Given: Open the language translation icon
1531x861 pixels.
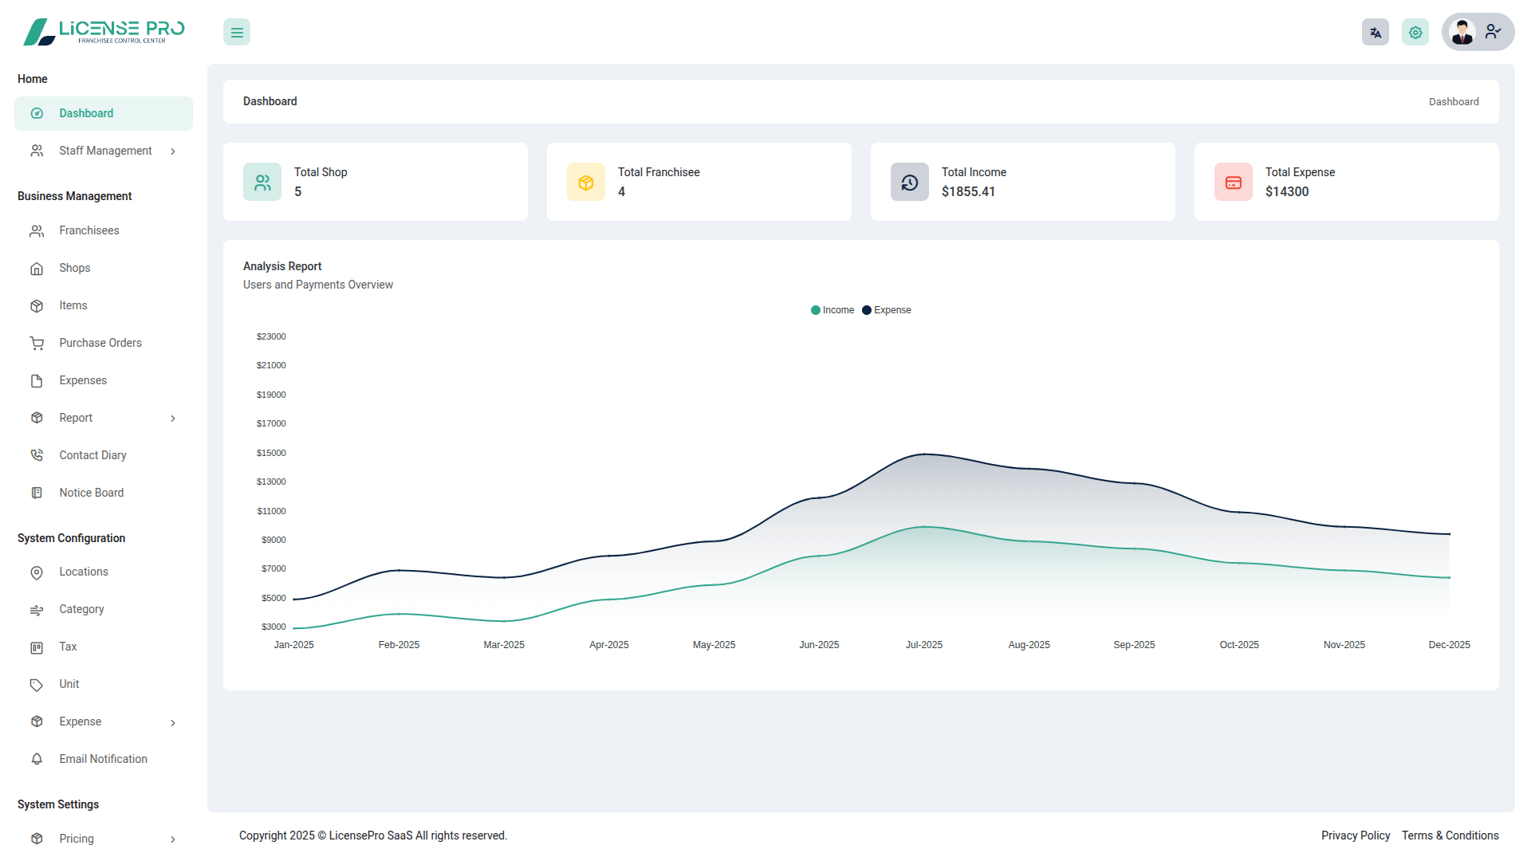Looking at the screenshot, I should (1375, 33).
